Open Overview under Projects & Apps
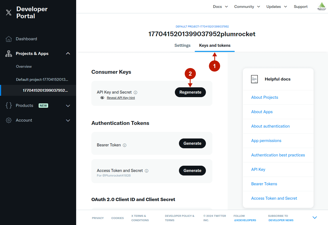The width and height of the screenshot is (328, 225). click(x=24, y=66)
